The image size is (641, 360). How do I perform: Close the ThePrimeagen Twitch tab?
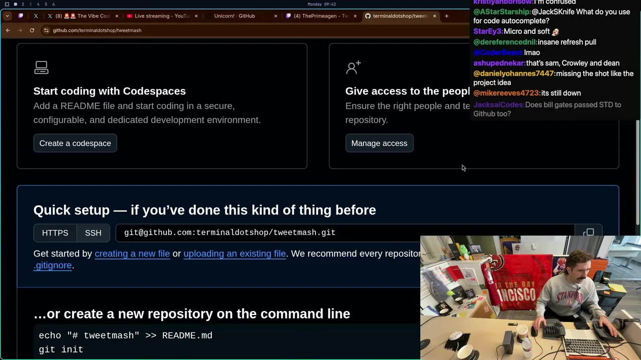coord(355,16)
